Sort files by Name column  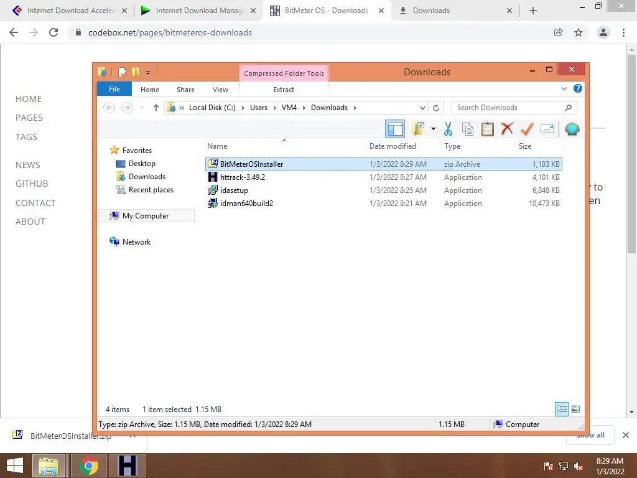click(x=284, y=146)
